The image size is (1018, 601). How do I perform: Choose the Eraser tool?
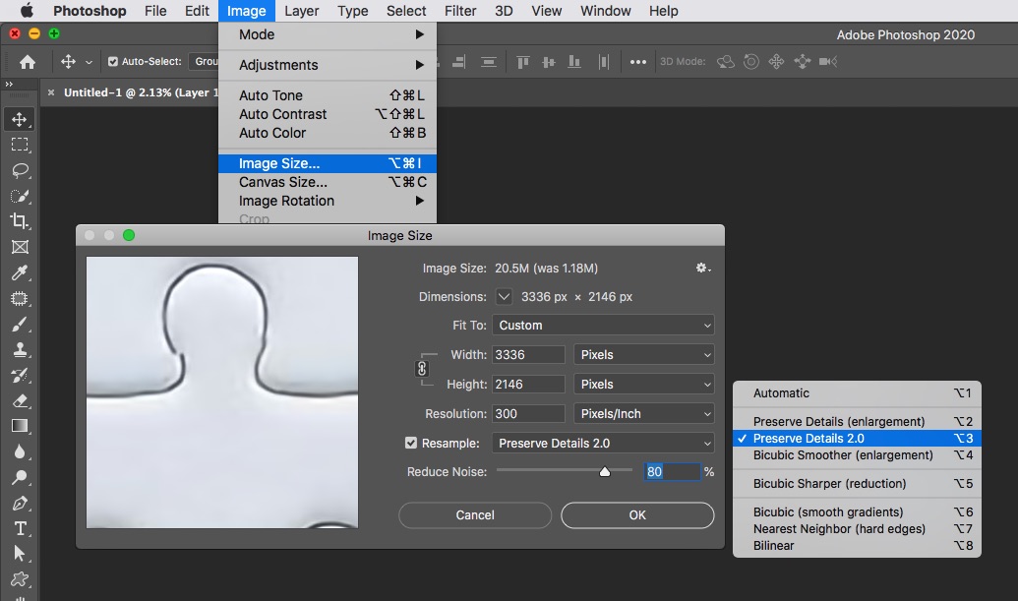click(20, 400)
